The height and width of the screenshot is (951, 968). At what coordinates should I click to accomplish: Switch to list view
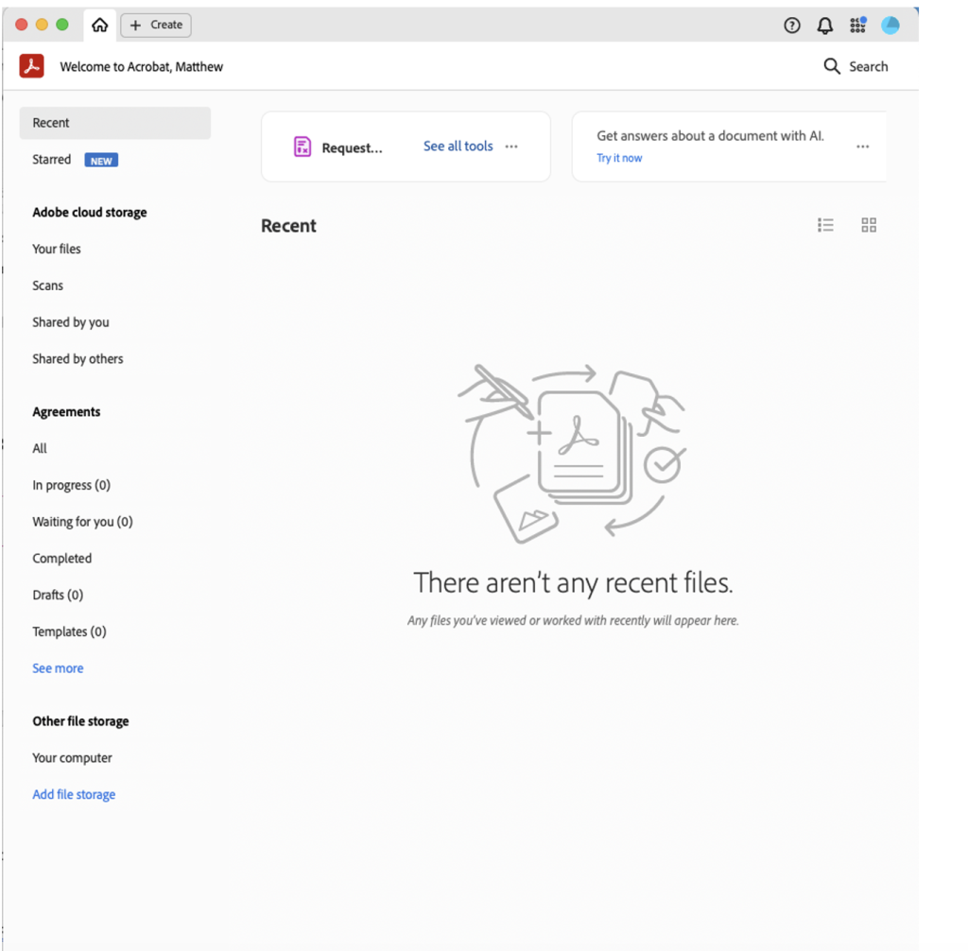825,225
